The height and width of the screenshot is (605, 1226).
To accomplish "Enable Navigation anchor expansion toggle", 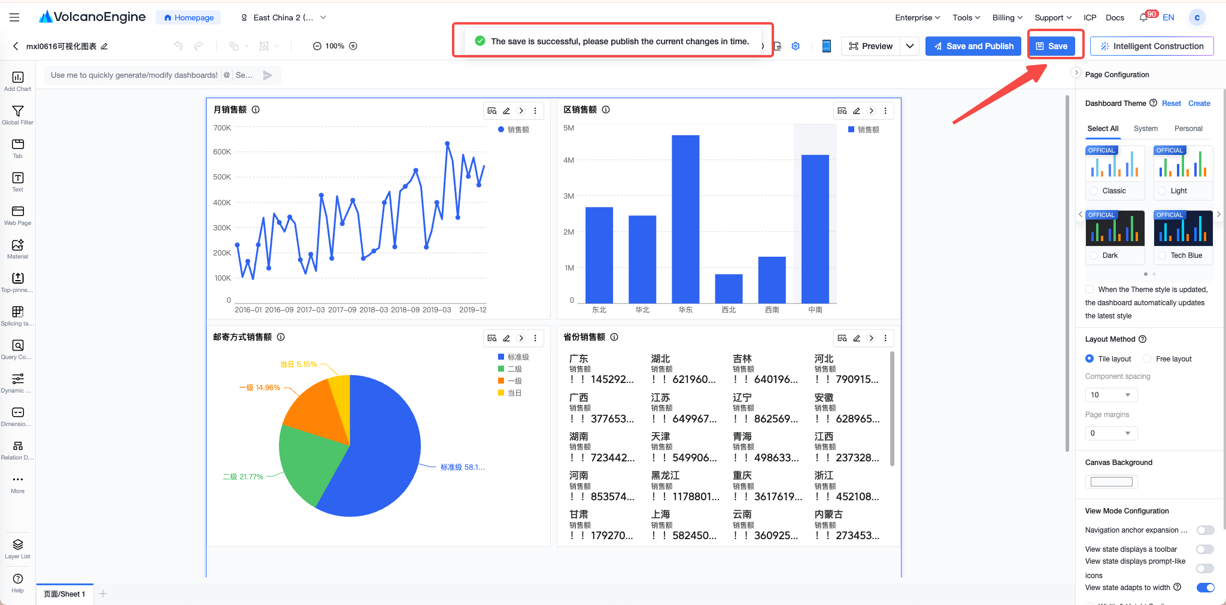I will coord(1205,530).
